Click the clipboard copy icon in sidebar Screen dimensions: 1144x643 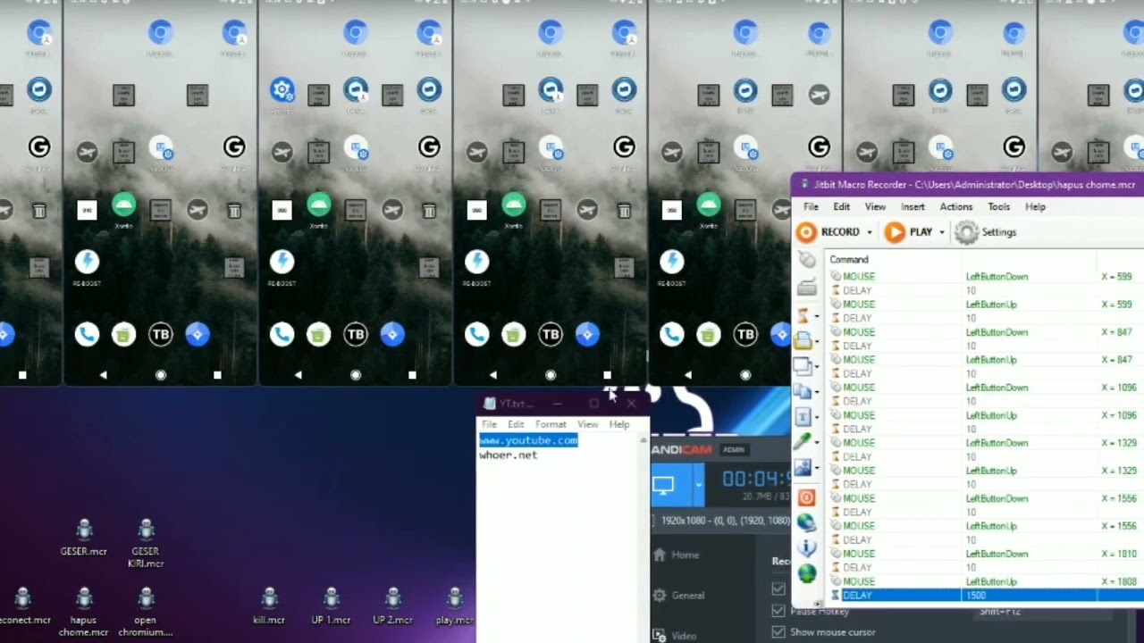coord(803,392)
